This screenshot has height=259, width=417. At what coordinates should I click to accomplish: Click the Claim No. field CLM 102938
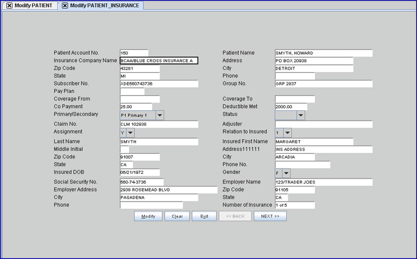pyautogui.click(x=159, y=125)
